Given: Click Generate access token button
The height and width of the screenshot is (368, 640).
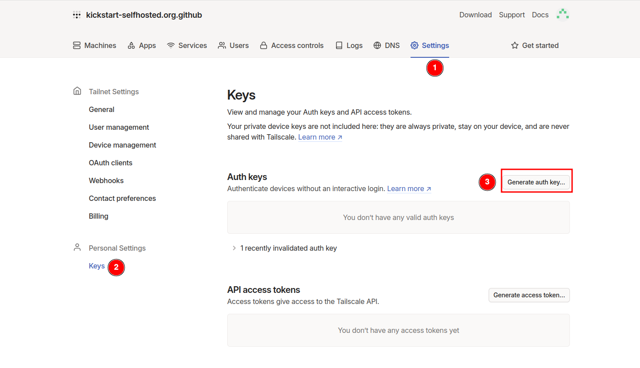Looking at the screenshot, I should pos(529,295).
